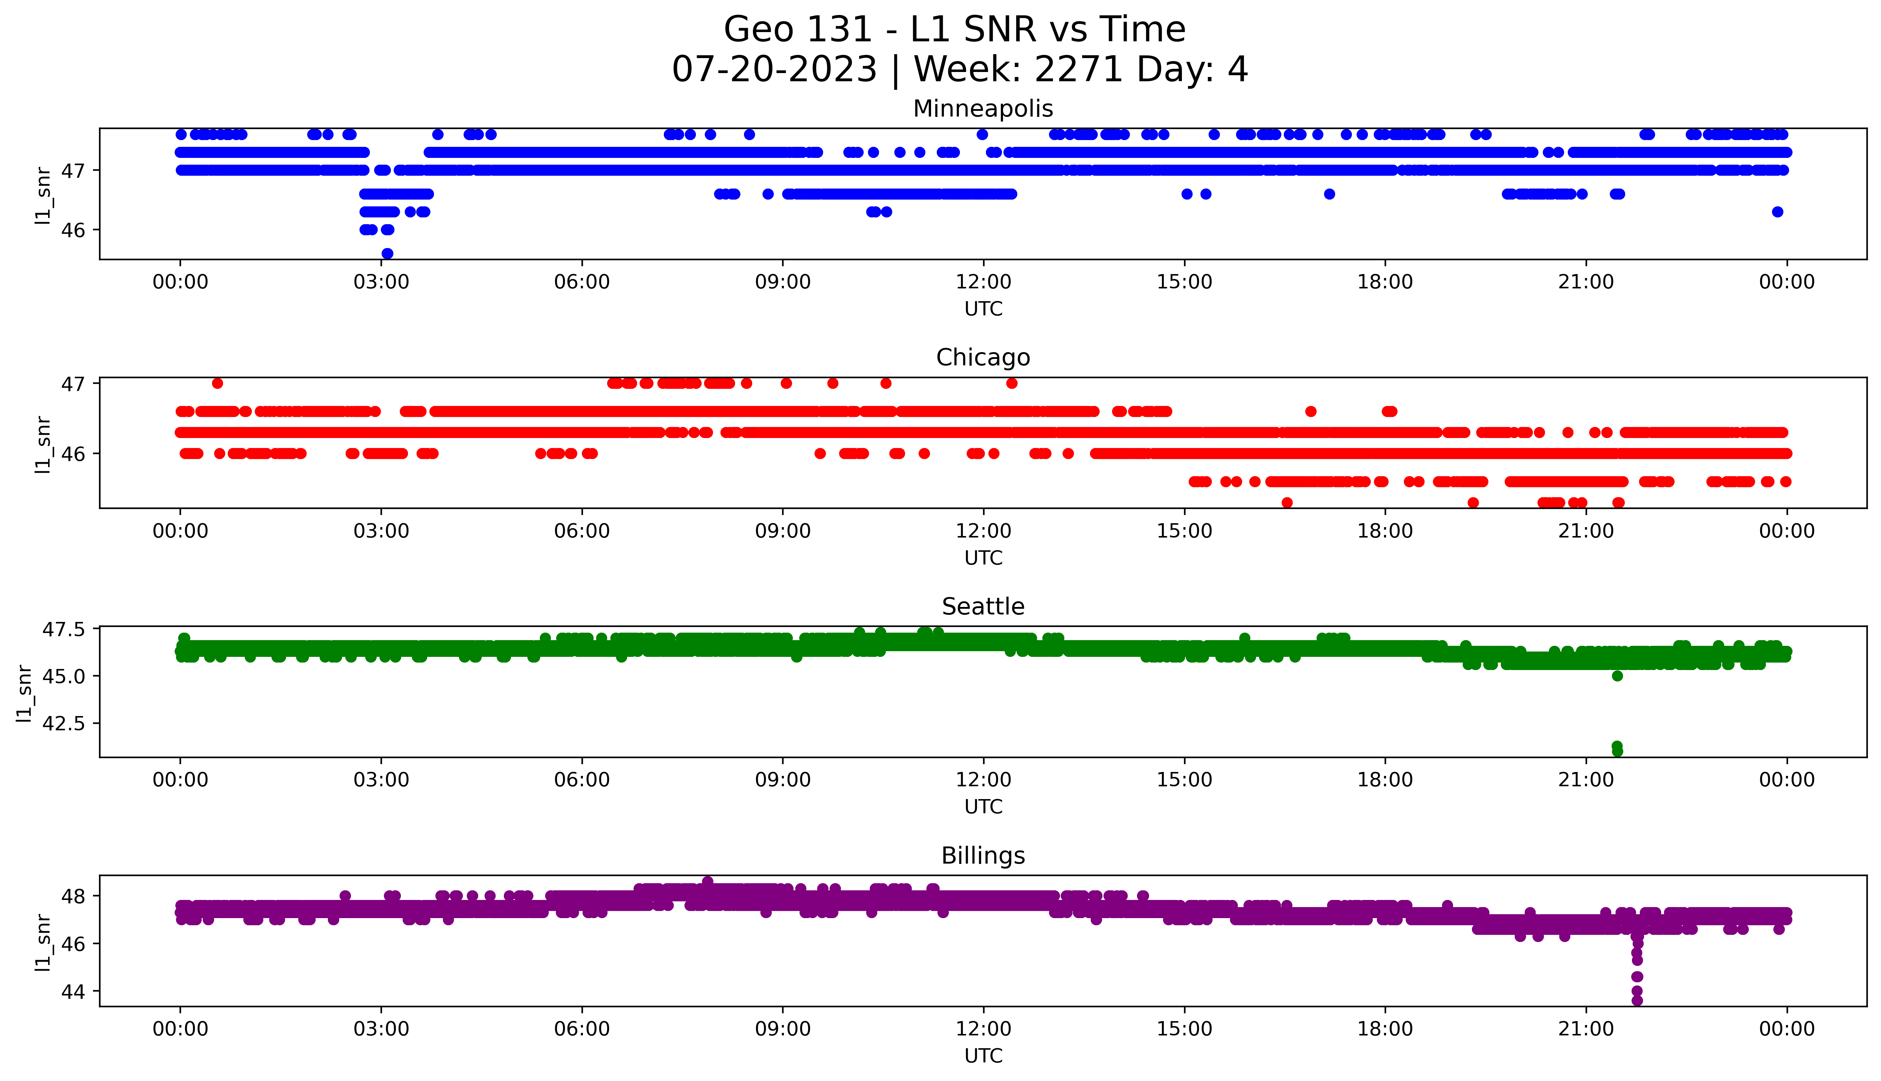Click the y-axis tick 46 of Minneapolis plot
1881x1081 pixels.
(x=73, y=230)
